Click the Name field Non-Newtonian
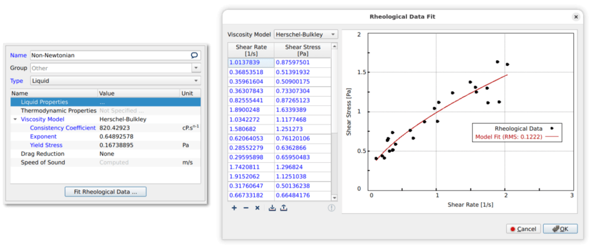This screenshot has height=249, width=593. 115,55
